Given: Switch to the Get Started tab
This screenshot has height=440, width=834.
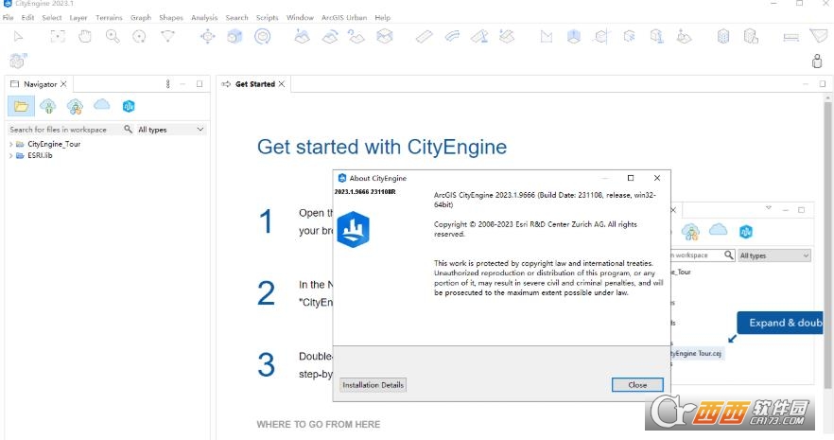Looking at the screenshot, I should [254, 84].
